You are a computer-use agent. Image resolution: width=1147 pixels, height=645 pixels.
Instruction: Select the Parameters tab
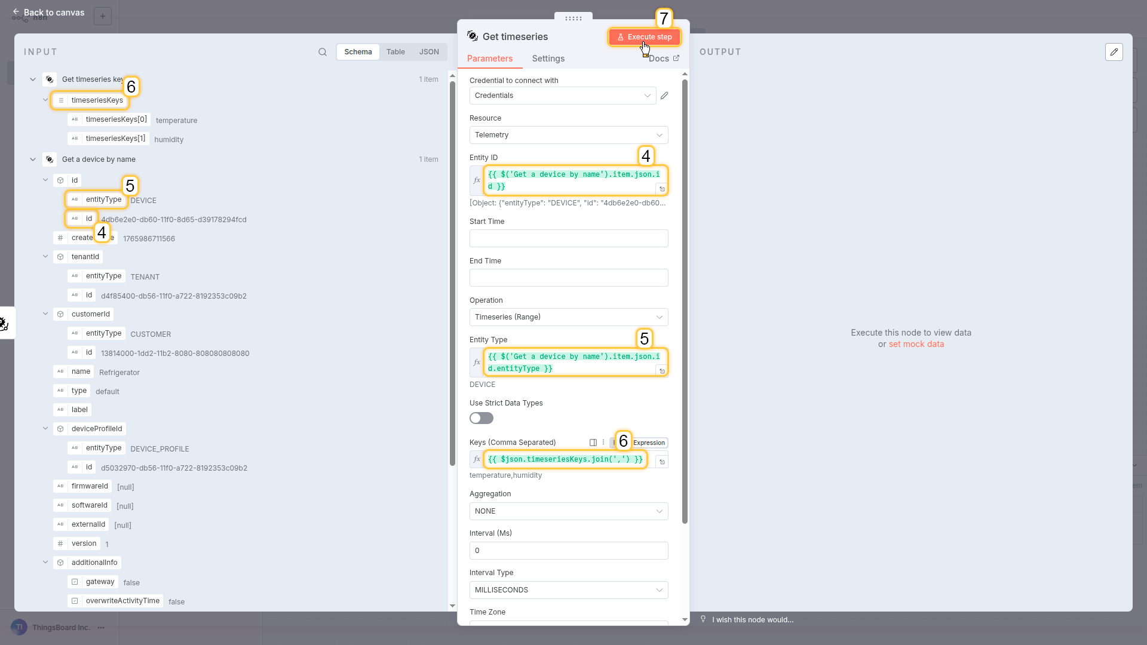490,59
